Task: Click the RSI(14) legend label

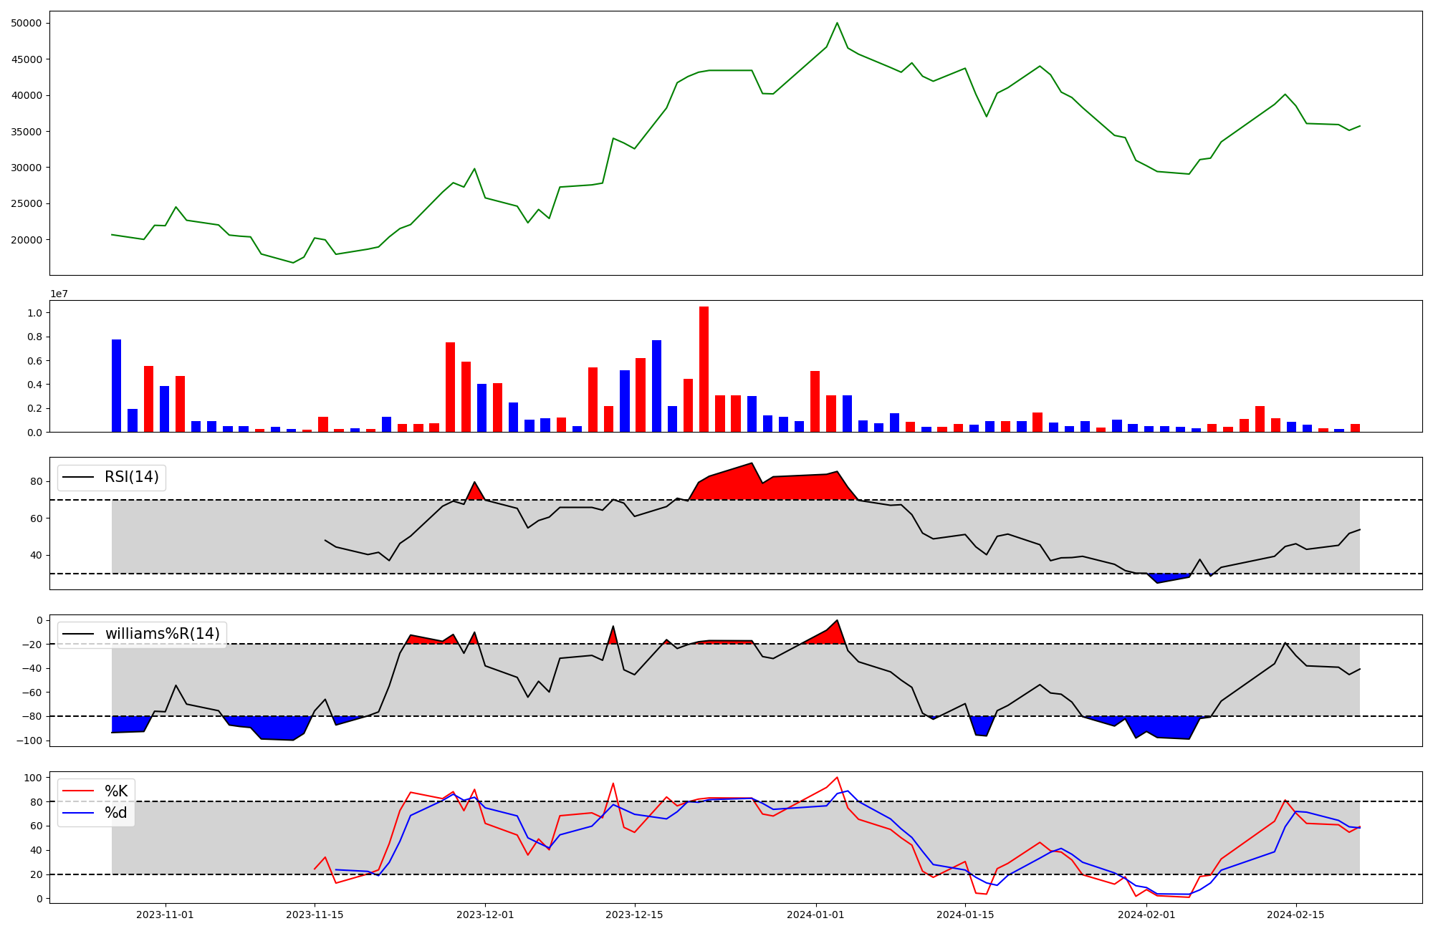Action: 132,477
